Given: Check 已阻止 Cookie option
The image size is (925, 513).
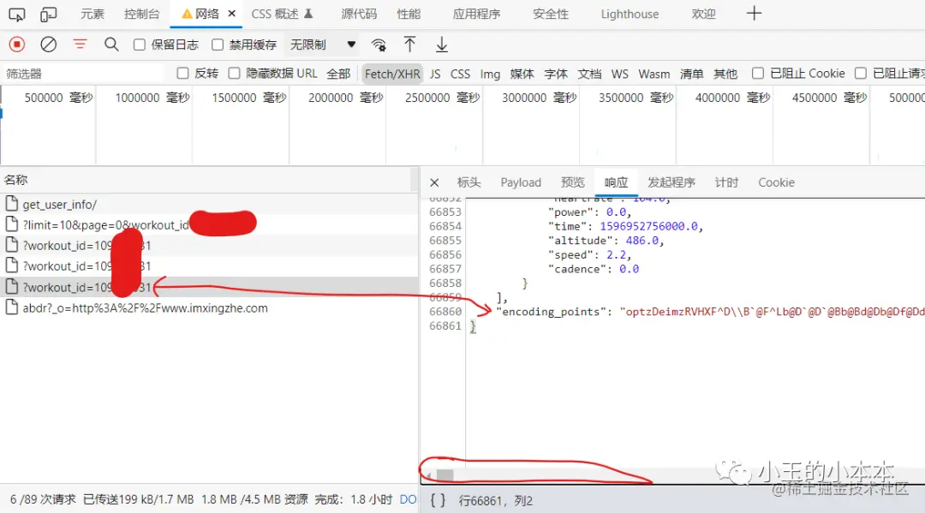Looking at the screenshot, I should (758, 73).
